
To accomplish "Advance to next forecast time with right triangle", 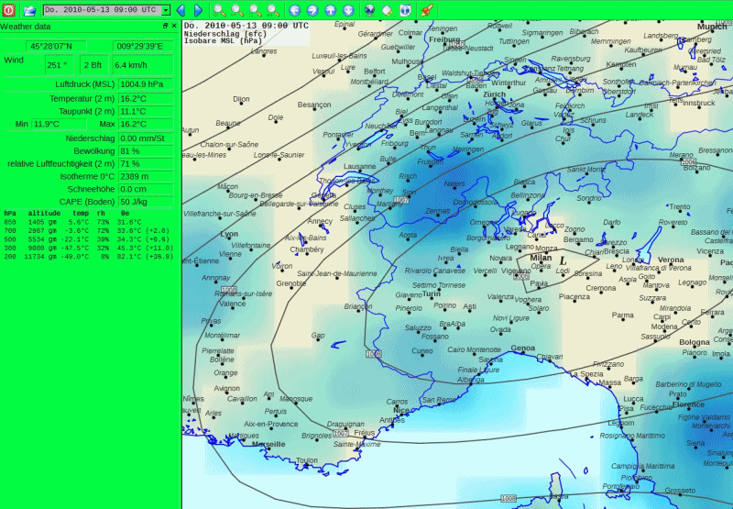I will (x=198, y=10).
